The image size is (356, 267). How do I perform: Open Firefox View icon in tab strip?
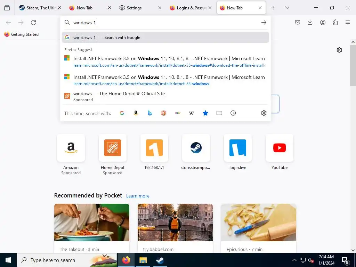[7, 8]
